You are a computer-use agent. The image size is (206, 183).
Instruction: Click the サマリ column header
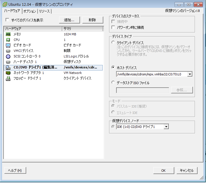point(82,29)
